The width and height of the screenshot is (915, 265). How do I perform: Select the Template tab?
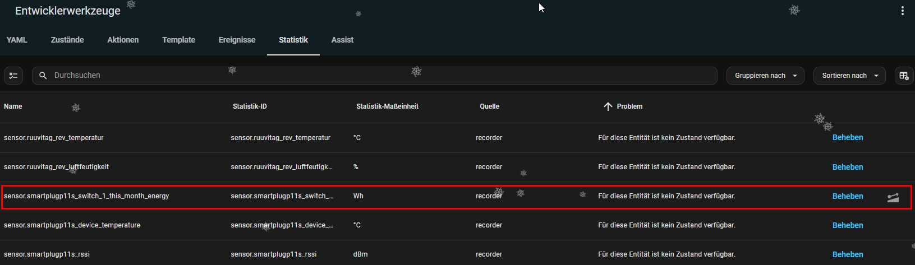point(178,40)
